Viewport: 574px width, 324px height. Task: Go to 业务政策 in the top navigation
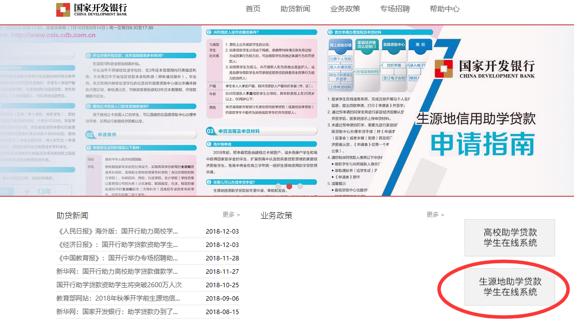click(345, 9)
